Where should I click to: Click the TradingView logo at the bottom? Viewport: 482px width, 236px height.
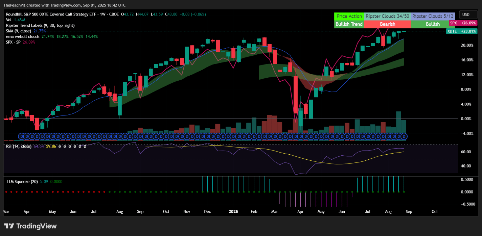[x=30, y=226]
